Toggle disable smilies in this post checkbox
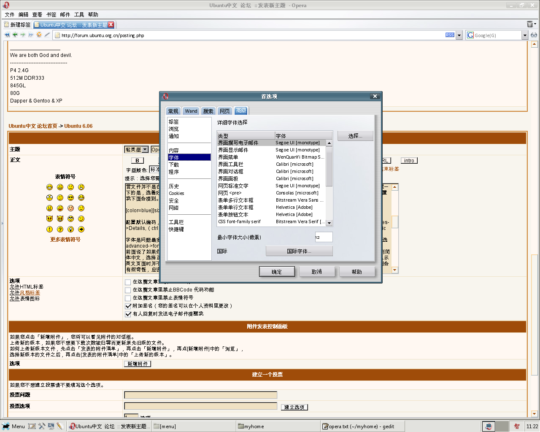Viewport: 540px width, 432px height. [128, 298]
